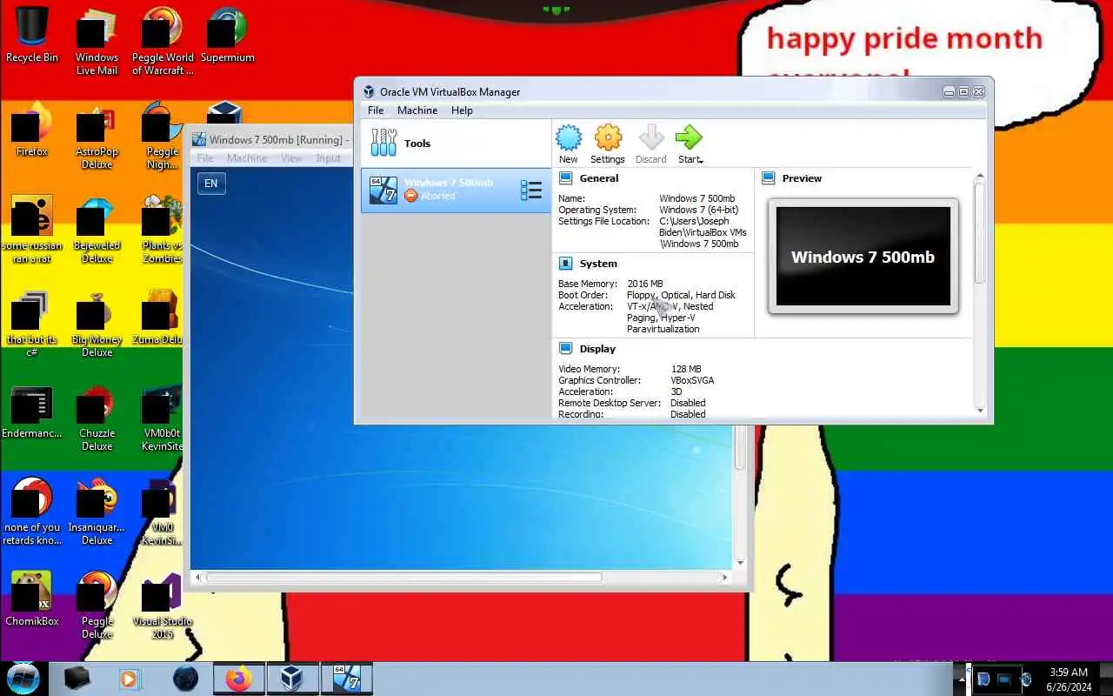Select the Endermanc... desktop icon

pyautogui.click(x=32, y=411)
